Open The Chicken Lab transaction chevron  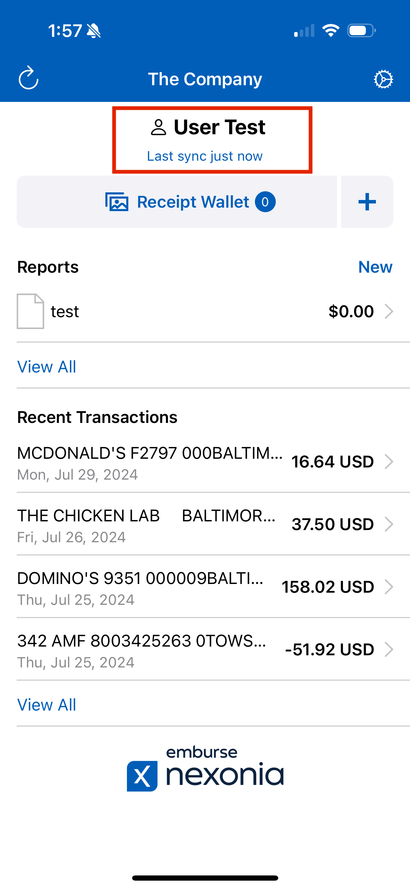click(x=389, y=524)
